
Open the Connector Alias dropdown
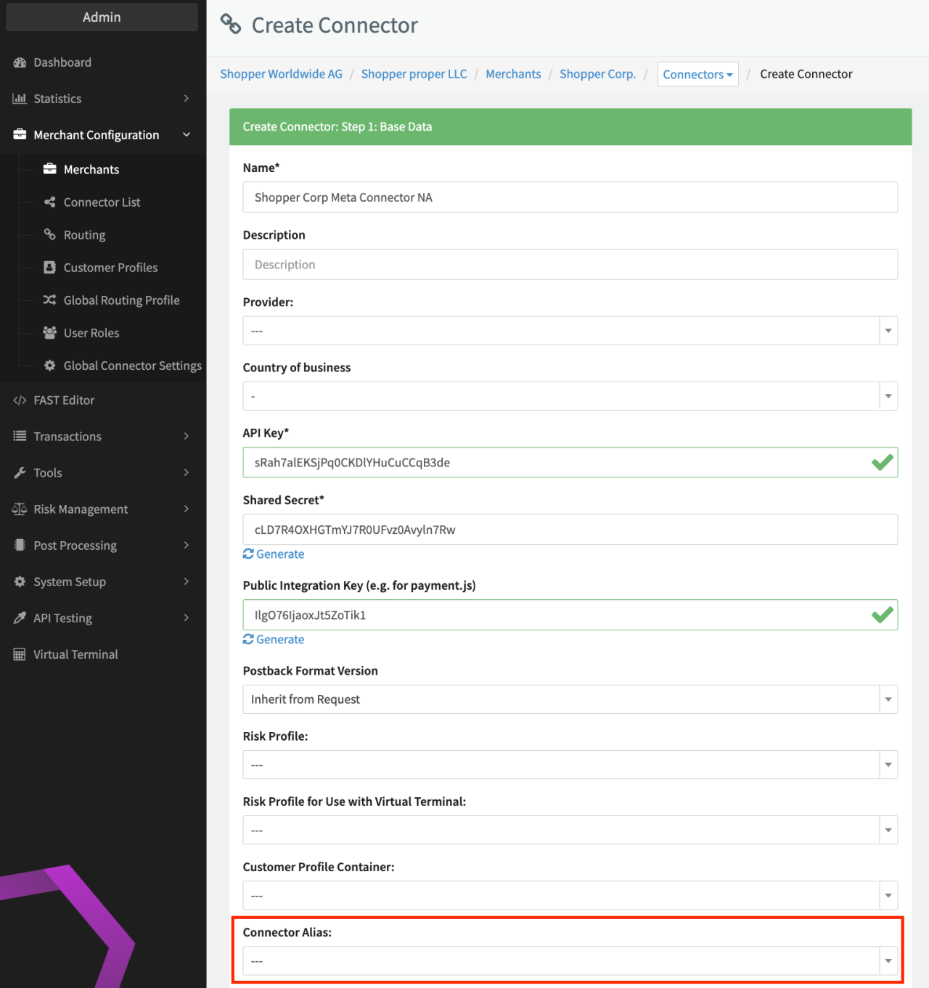click(x=570, y=960)
